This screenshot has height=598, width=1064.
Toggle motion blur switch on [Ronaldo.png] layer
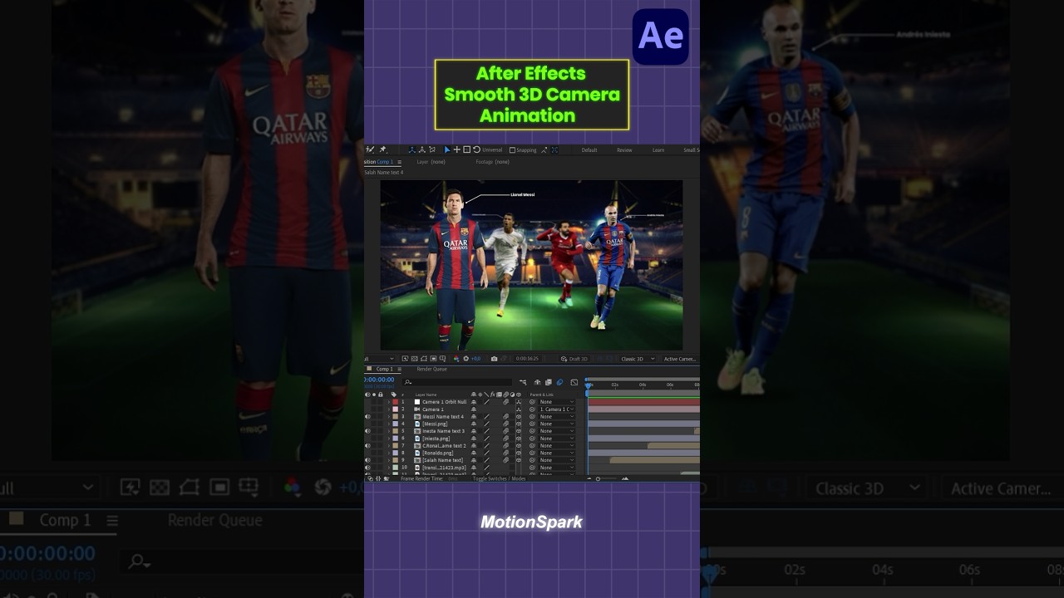coord(506,453)
